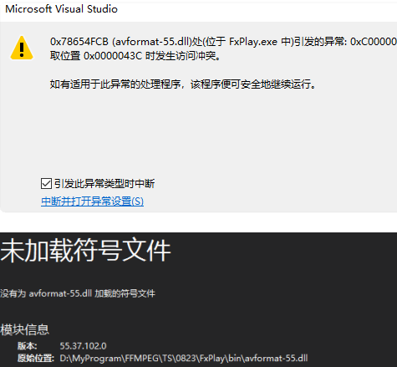Click the '模块信息' section heading

point(24,329)
